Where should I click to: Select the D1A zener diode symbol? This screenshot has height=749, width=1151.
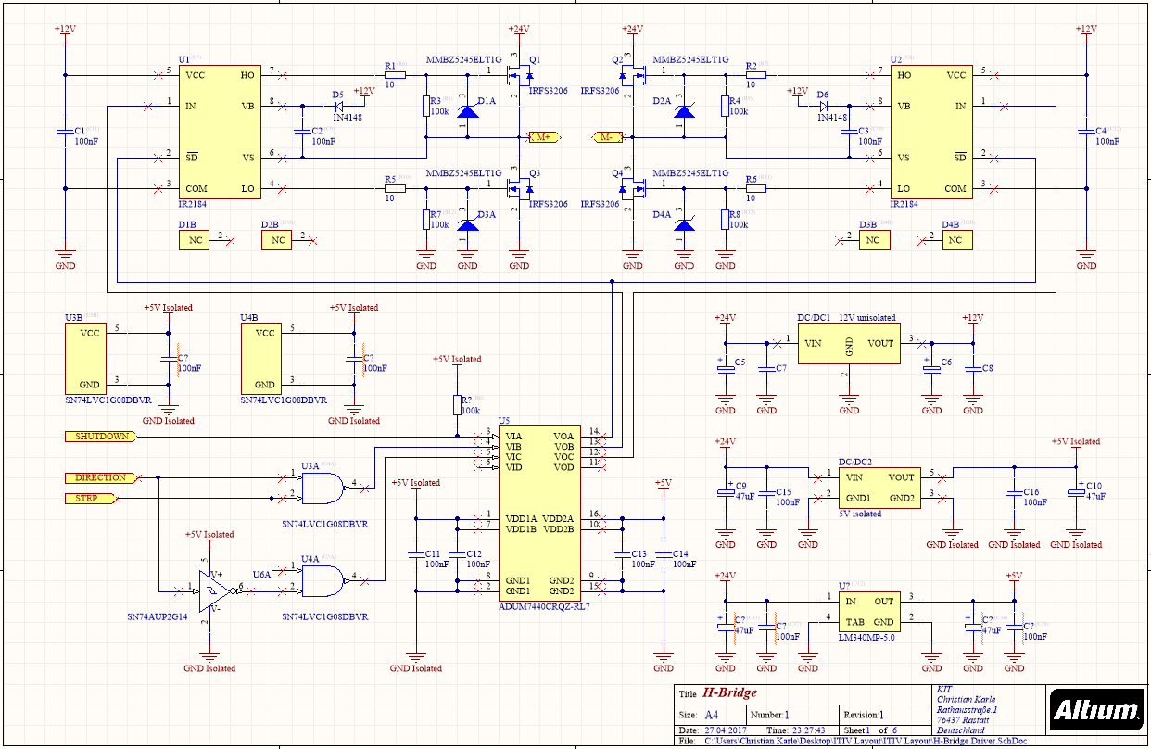coord(468,112)
